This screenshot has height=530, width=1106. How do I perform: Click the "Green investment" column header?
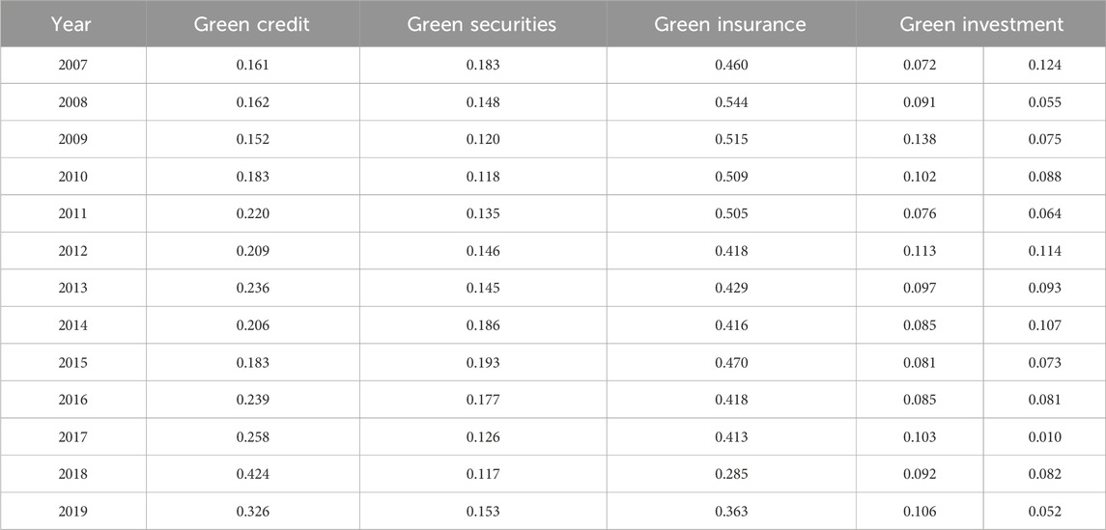(980, 24)
